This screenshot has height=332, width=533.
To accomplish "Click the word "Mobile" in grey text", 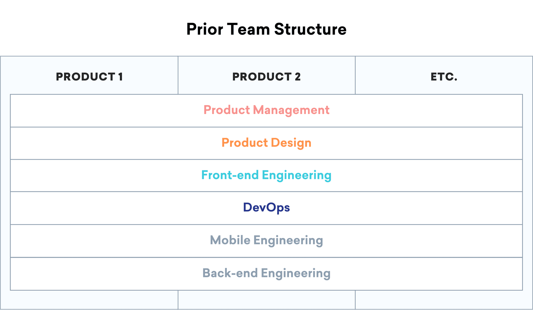I will (230, 240).
